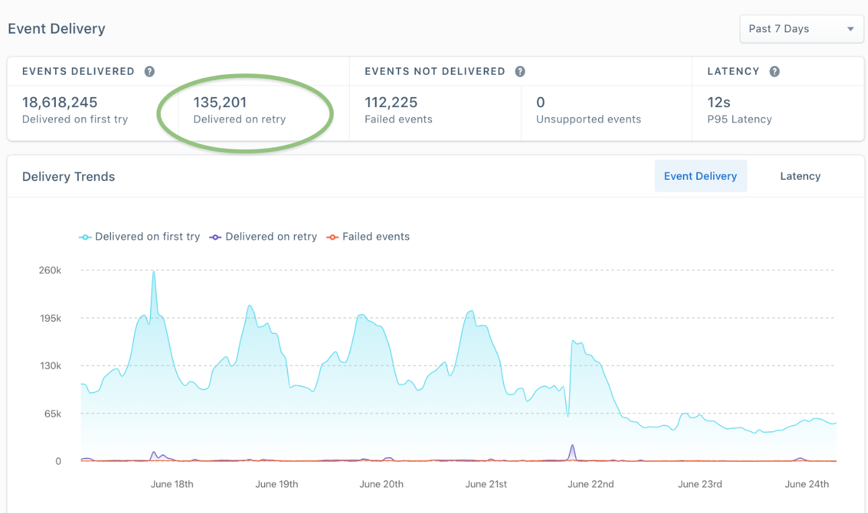This screenshot has width=868, height=513.
Task: Click the Unsupported events zero count
Action: tap(540, 102)
